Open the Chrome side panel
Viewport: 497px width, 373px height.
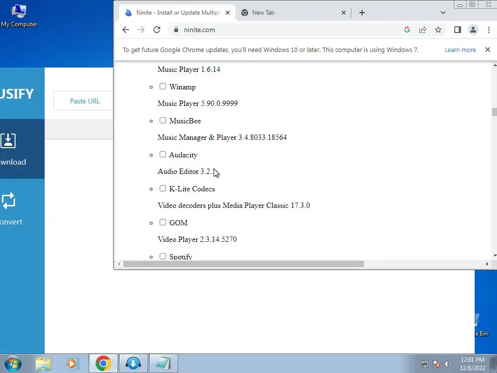[x=457, y=30]
